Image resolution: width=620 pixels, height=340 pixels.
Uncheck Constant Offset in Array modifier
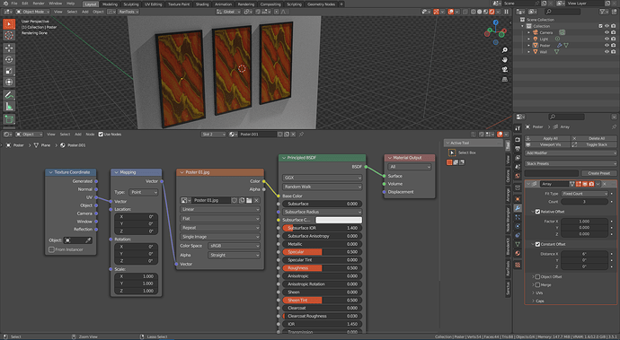537,244
